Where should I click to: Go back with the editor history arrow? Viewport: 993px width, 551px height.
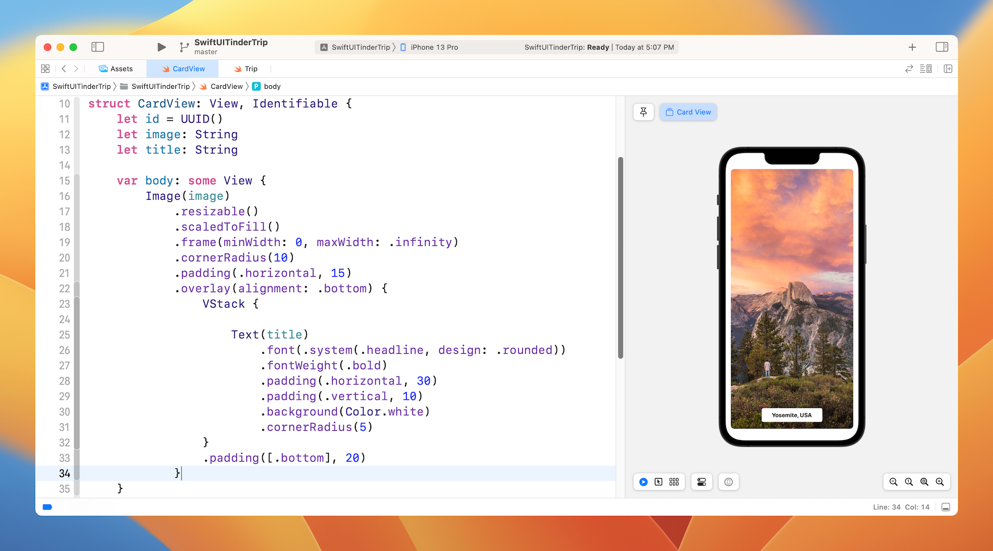[x=64, y=69]
